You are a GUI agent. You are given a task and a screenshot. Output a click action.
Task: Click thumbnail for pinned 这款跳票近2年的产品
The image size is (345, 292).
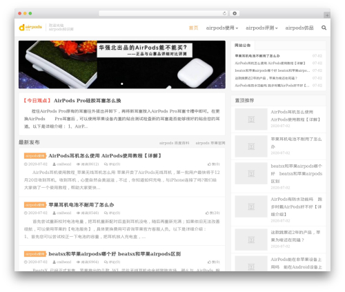251,240
